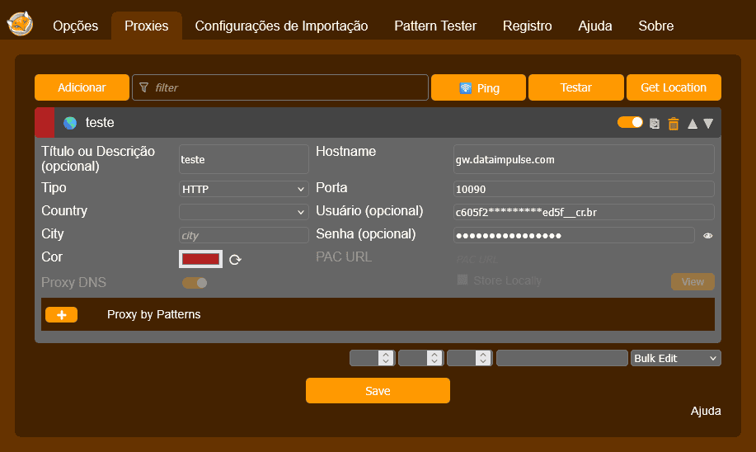The image size is (756, 452).
Task: Delete the teste proxy via trash icon
Action: pos(674,124)
